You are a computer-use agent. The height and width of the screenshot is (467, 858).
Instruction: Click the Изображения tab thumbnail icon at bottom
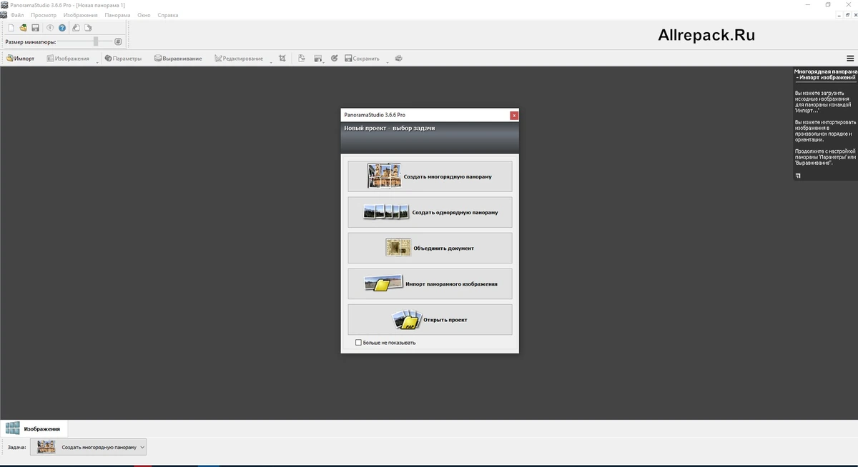13,428
